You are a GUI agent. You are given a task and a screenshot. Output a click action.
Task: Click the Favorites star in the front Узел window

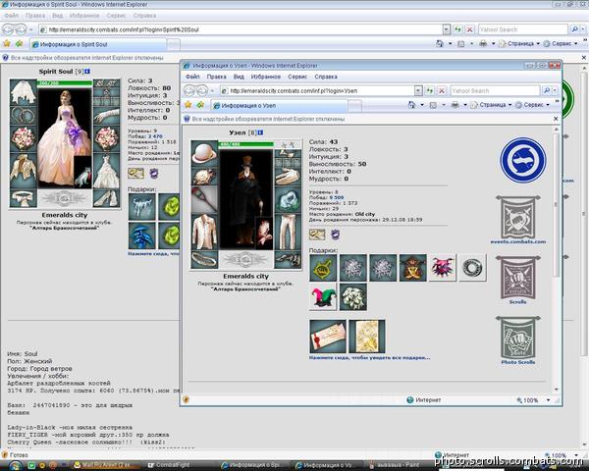click(x=188, y=105)
